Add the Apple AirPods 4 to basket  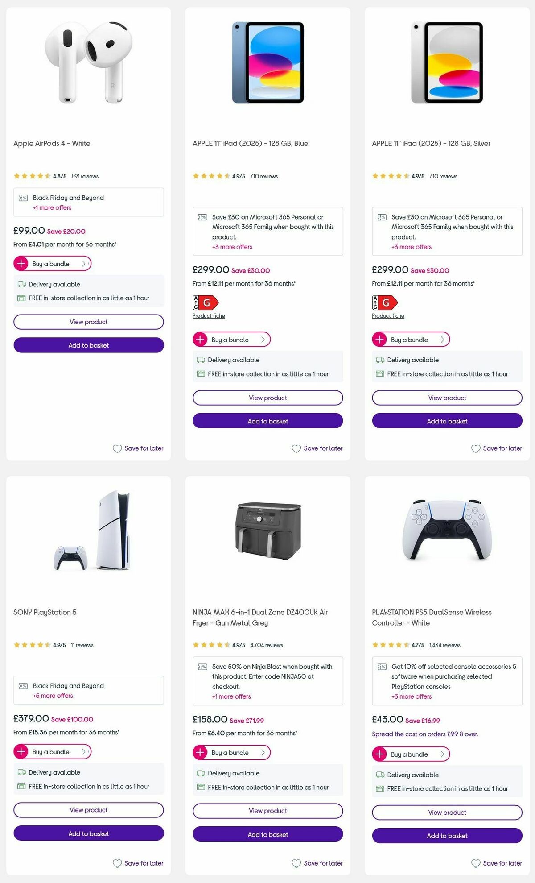point(89,345)
